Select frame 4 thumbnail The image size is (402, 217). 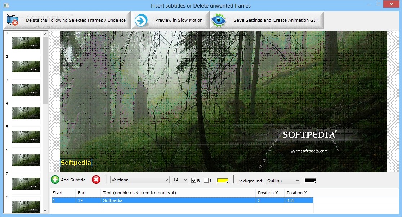26,113
